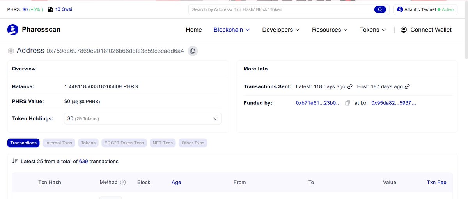
Task: Switch to the ERC20 Token Txns tab
Action: pos(124,143)
